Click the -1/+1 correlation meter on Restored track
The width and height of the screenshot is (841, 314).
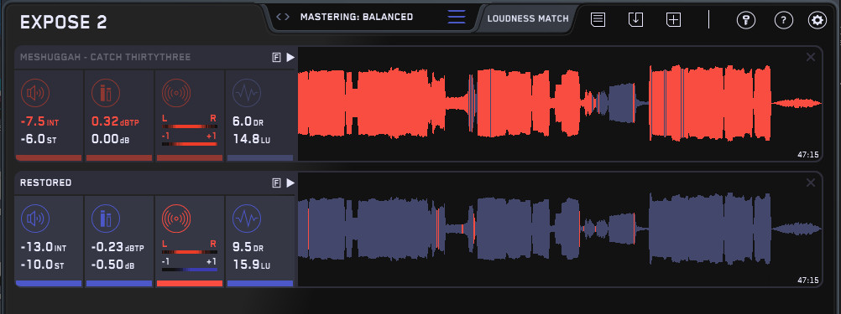(190, 270)
